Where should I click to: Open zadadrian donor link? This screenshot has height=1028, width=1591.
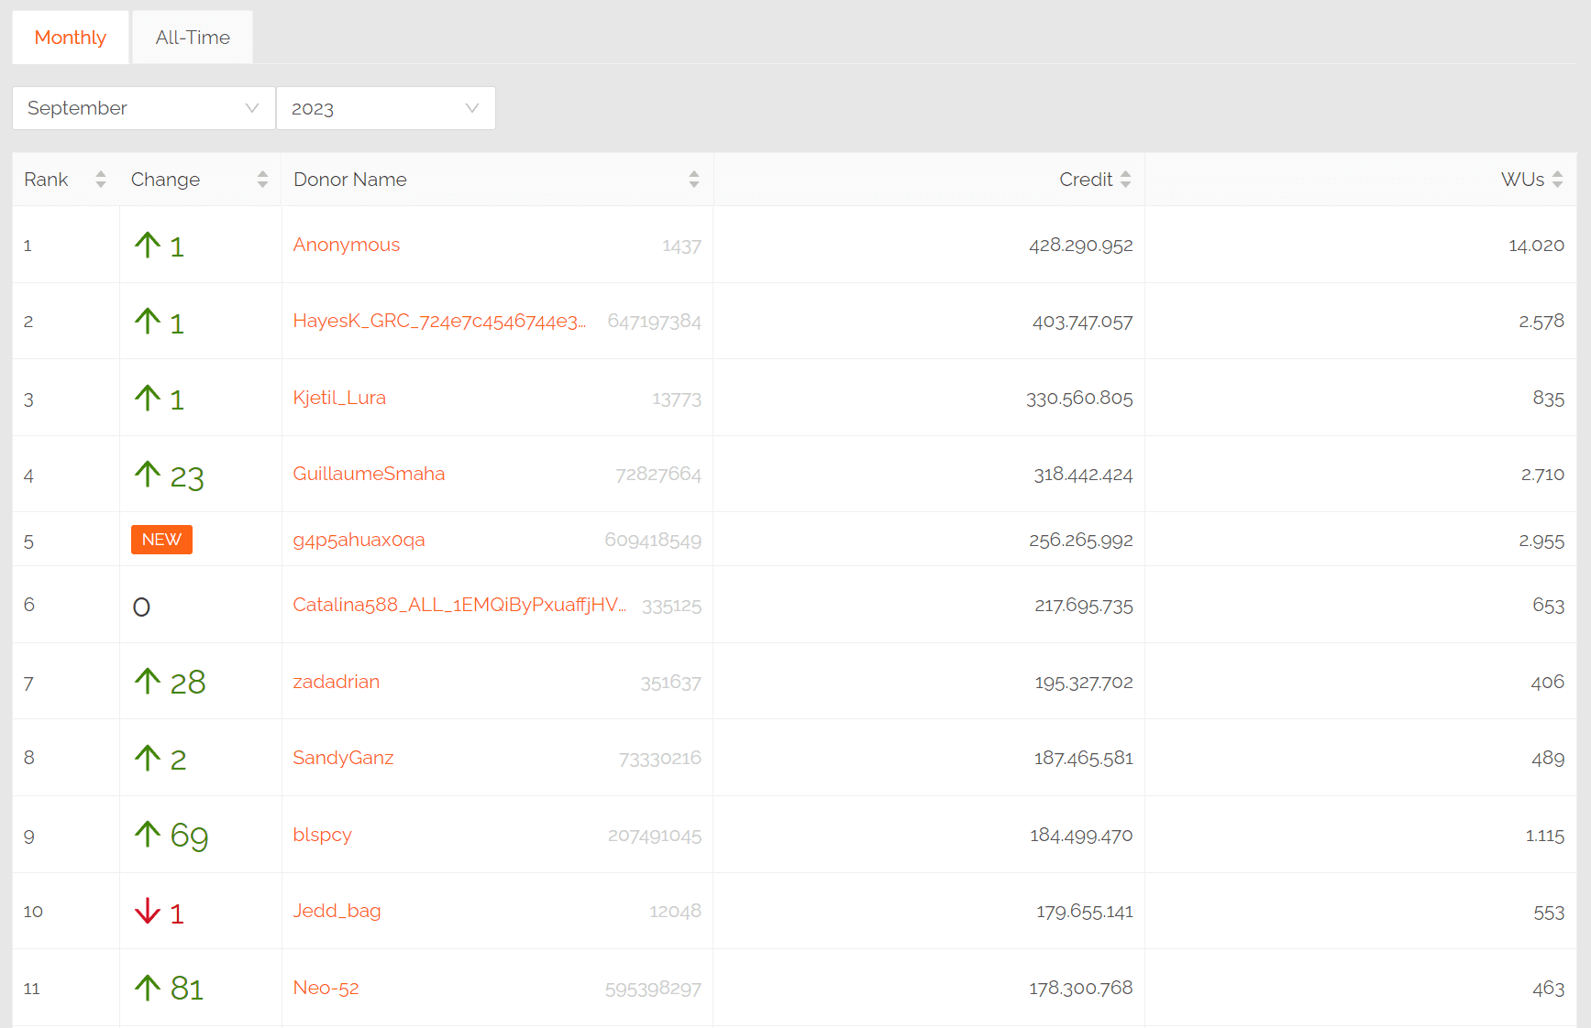tap(337, 682)
